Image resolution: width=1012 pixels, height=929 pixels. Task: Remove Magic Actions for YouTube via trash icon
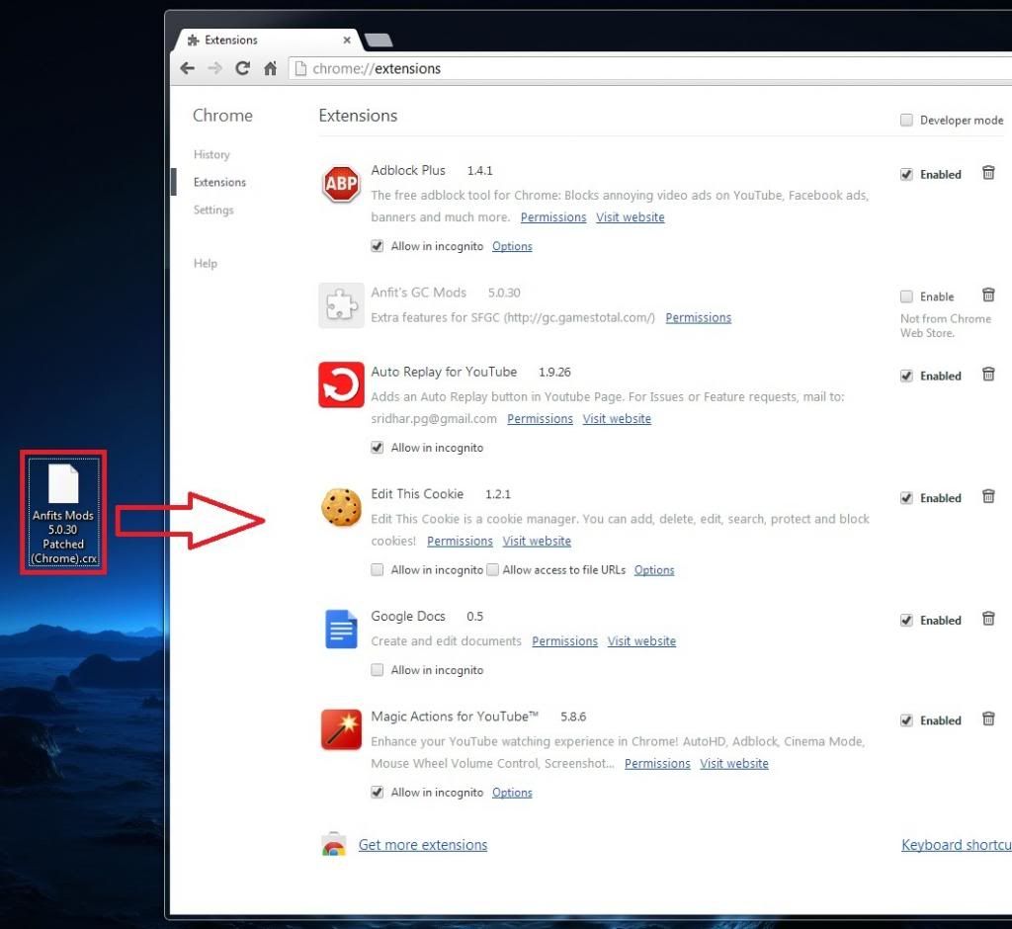pyautogui.click(x=988, y=718)
